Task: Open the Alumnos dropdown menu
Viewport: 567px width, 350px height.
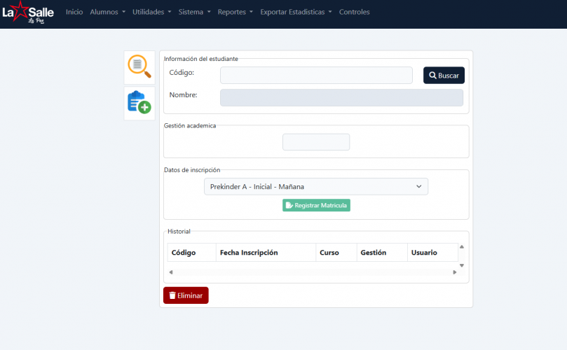Action: tap(107, 12)
